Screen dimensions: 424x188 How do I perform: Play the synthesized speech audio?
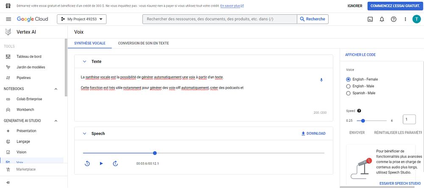tap(101, 163)
